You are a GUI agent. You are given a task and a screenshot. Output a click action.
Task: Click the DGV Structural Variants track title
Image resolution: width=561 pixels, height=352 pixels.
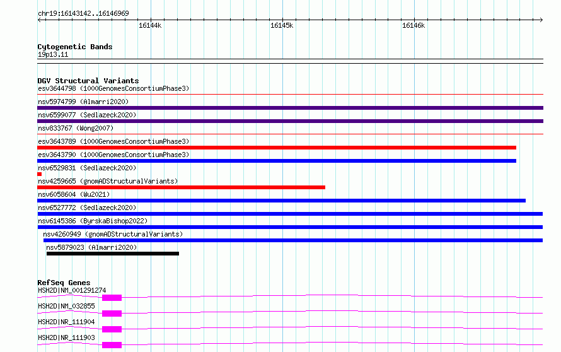click(x=88, y=81)
